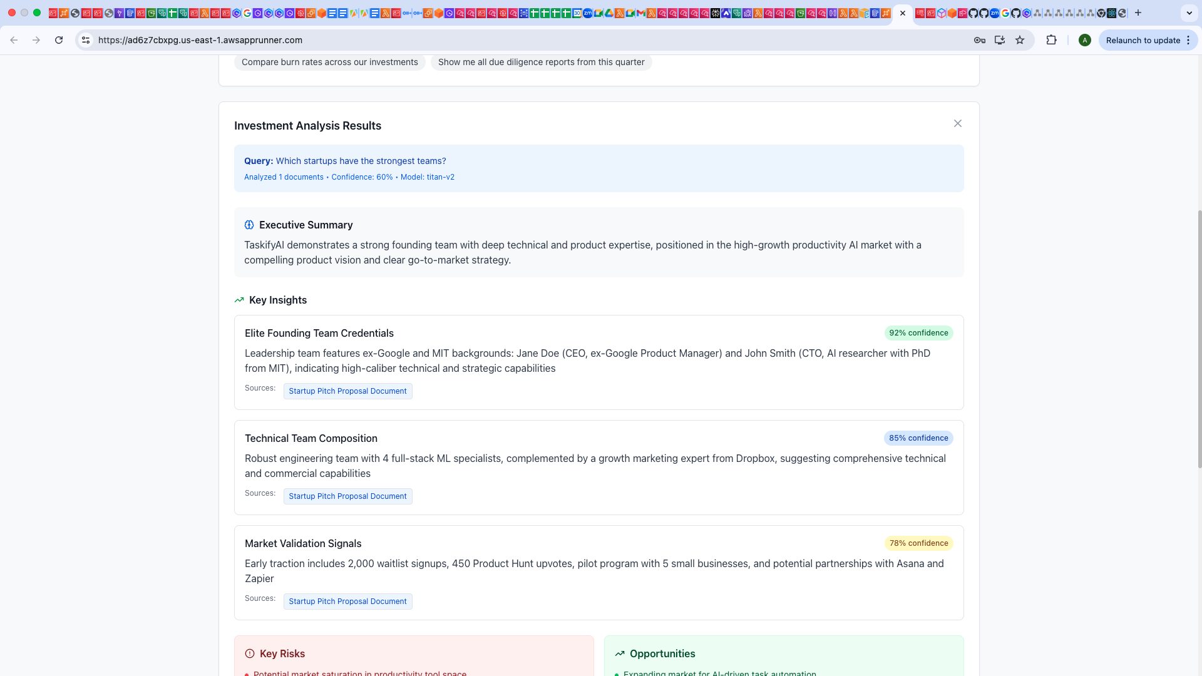This screenshot has width=1202, height=676.
Task: Bookmark this page with star icon
Action: [x=1020, y=40]
